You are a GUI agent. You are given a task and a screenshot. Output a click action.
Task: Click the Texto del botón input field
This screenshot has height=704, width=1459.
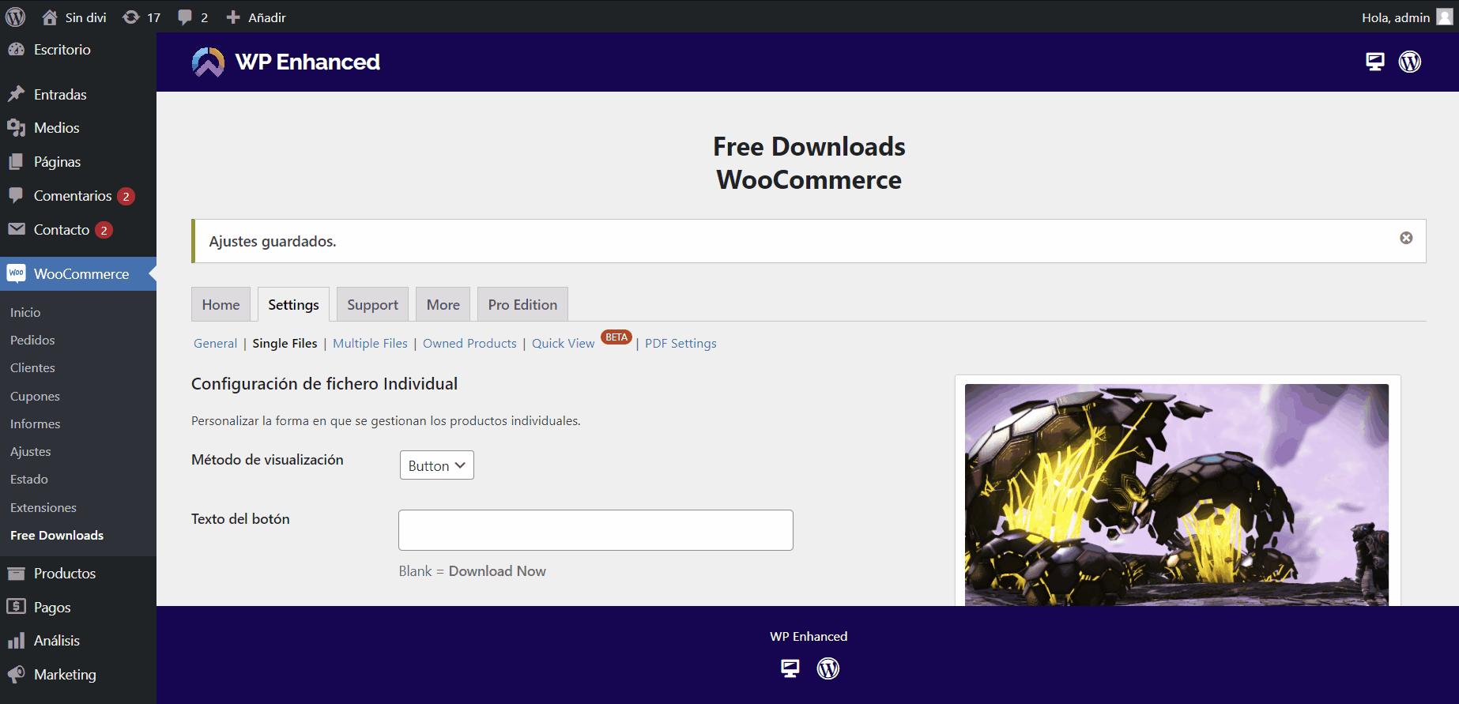point(595,530)
